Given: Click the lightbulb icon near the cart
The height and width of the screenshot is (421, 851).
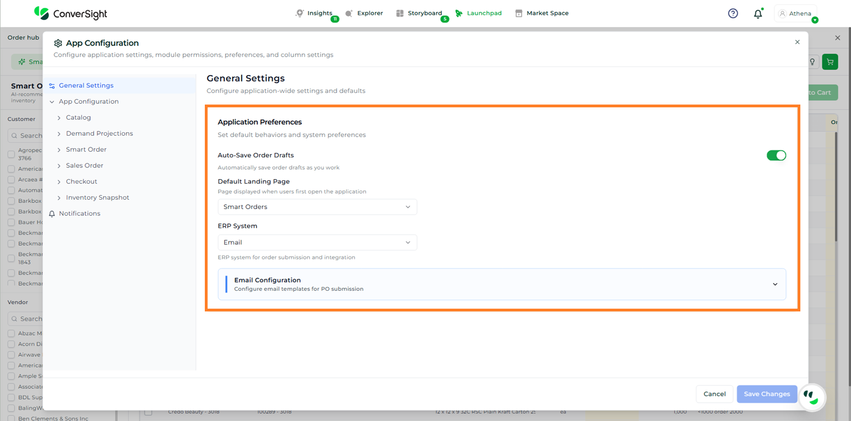Looking at the screenshot, I should point(812,62).
